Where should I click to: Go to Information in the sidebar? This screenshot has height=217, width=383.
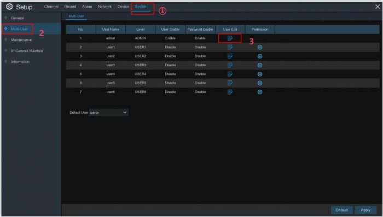tap(20, 62)
